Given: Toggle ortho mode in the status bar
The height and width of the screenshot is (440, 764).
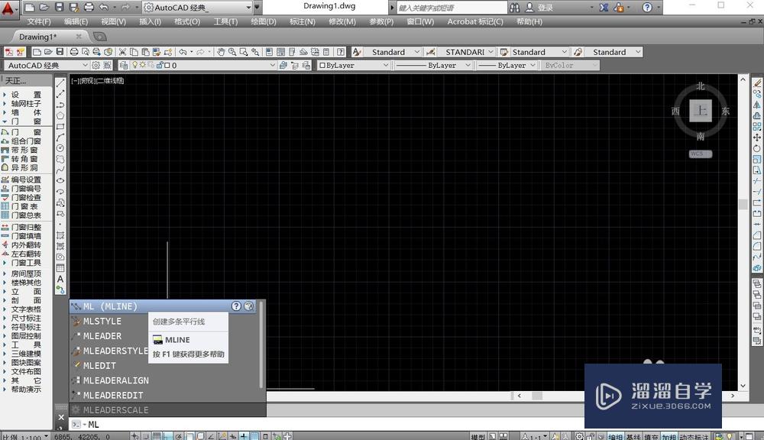Looking at the screenshot, I should 167,436.
